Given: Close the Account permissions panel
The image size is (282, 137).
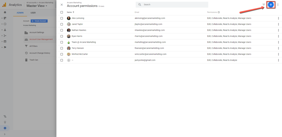Looking at the screenshot, I should coord(62,5).
